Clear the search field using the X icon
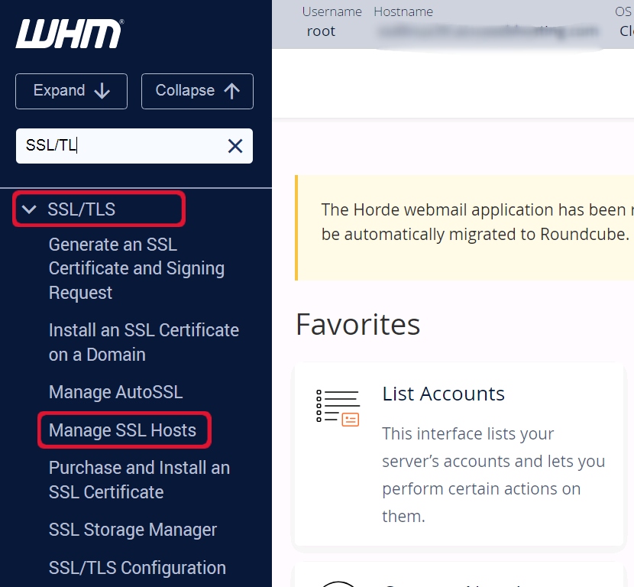Viewport: 634px width, 587px height. click(235, 146)
